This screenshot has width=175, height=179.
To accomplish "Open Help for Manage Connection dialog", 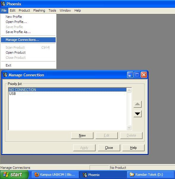I will (x=133, y=148).
